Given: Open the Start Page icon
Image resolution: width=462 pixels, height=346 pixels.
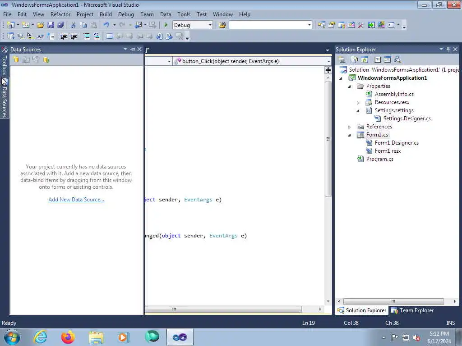Looking at the screenshot, I should coord(371,25).
